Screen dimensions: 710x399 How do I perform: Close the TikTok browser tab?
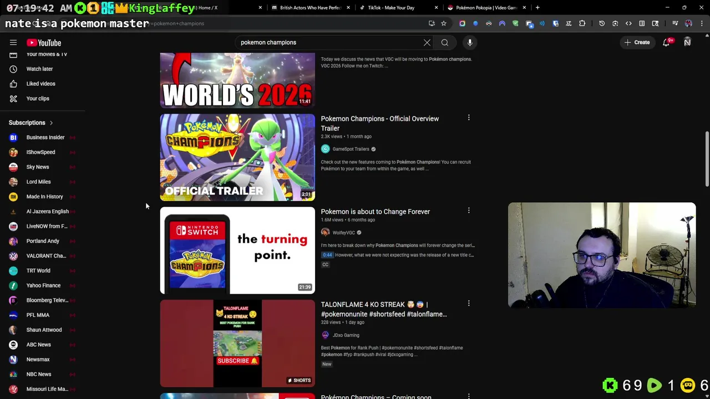coord(436,8)
